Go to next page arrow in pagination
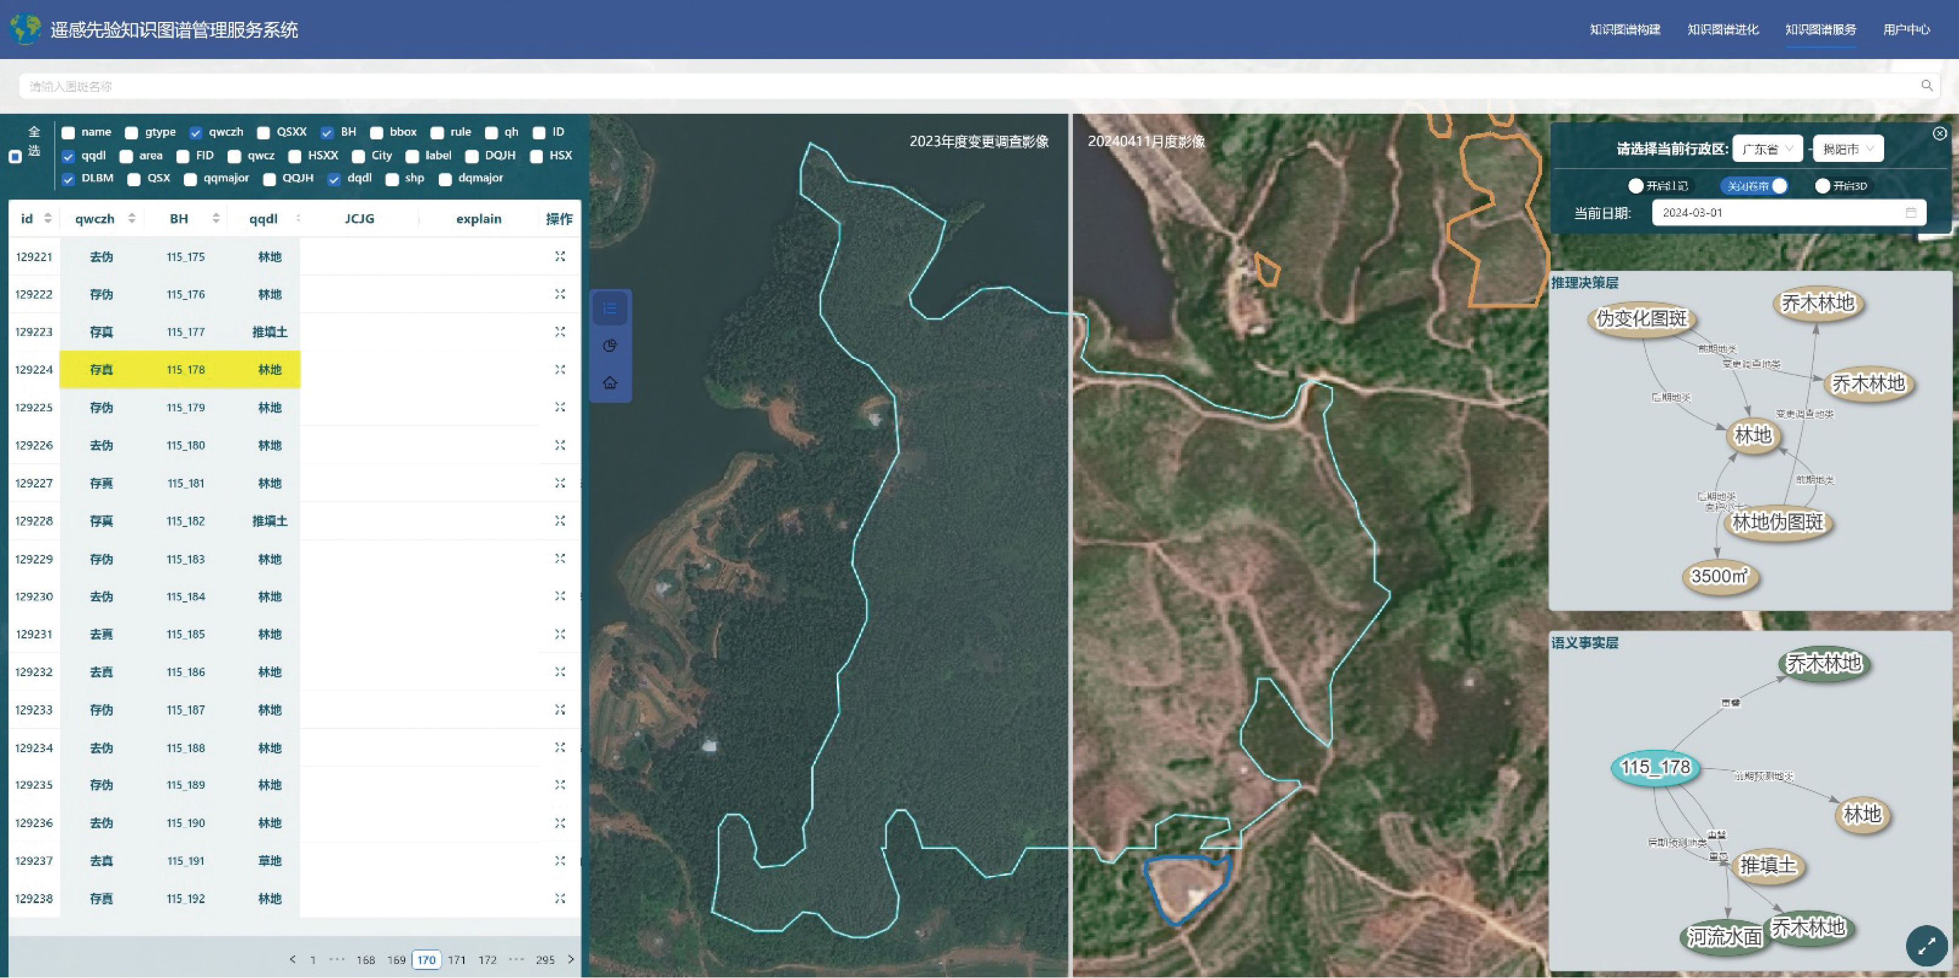Screen dimensions: 1959x978 point(571,960)
